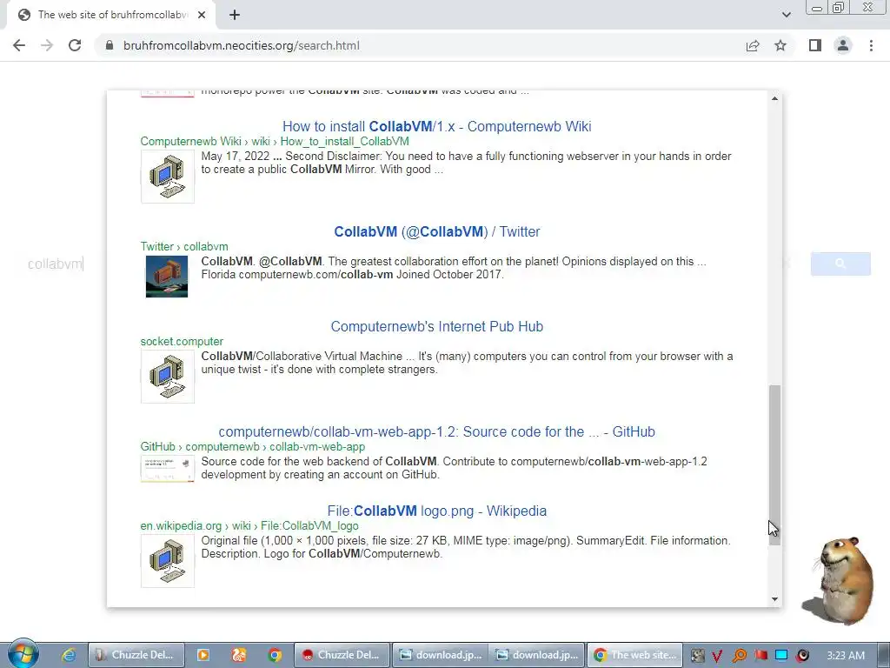This screenshot has width=890, height=668.
Task: Switch to first download.jp... taskbar window
Action: pyautogui.click(x=441, y=655)
